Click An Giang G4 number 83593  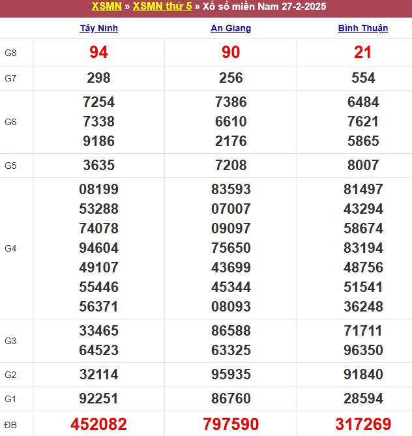tap(231, 190)
